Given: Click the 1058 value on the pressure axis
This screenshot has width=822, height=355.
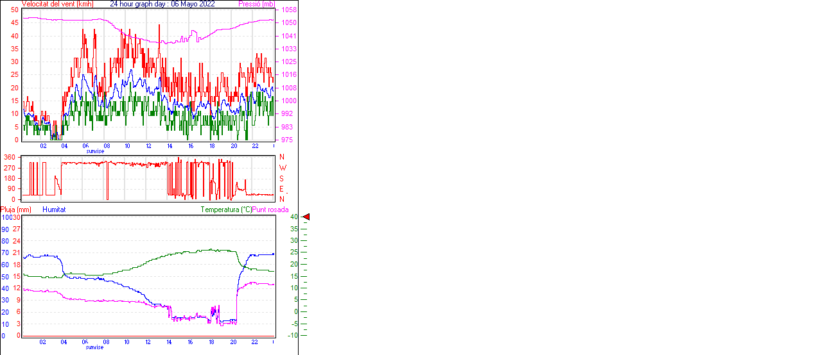Looking at the screenshot, I should click(x=288, y=10).
